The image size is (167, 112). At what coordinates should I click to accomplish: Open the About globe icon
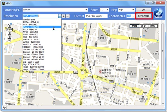(x=158, y=13)
